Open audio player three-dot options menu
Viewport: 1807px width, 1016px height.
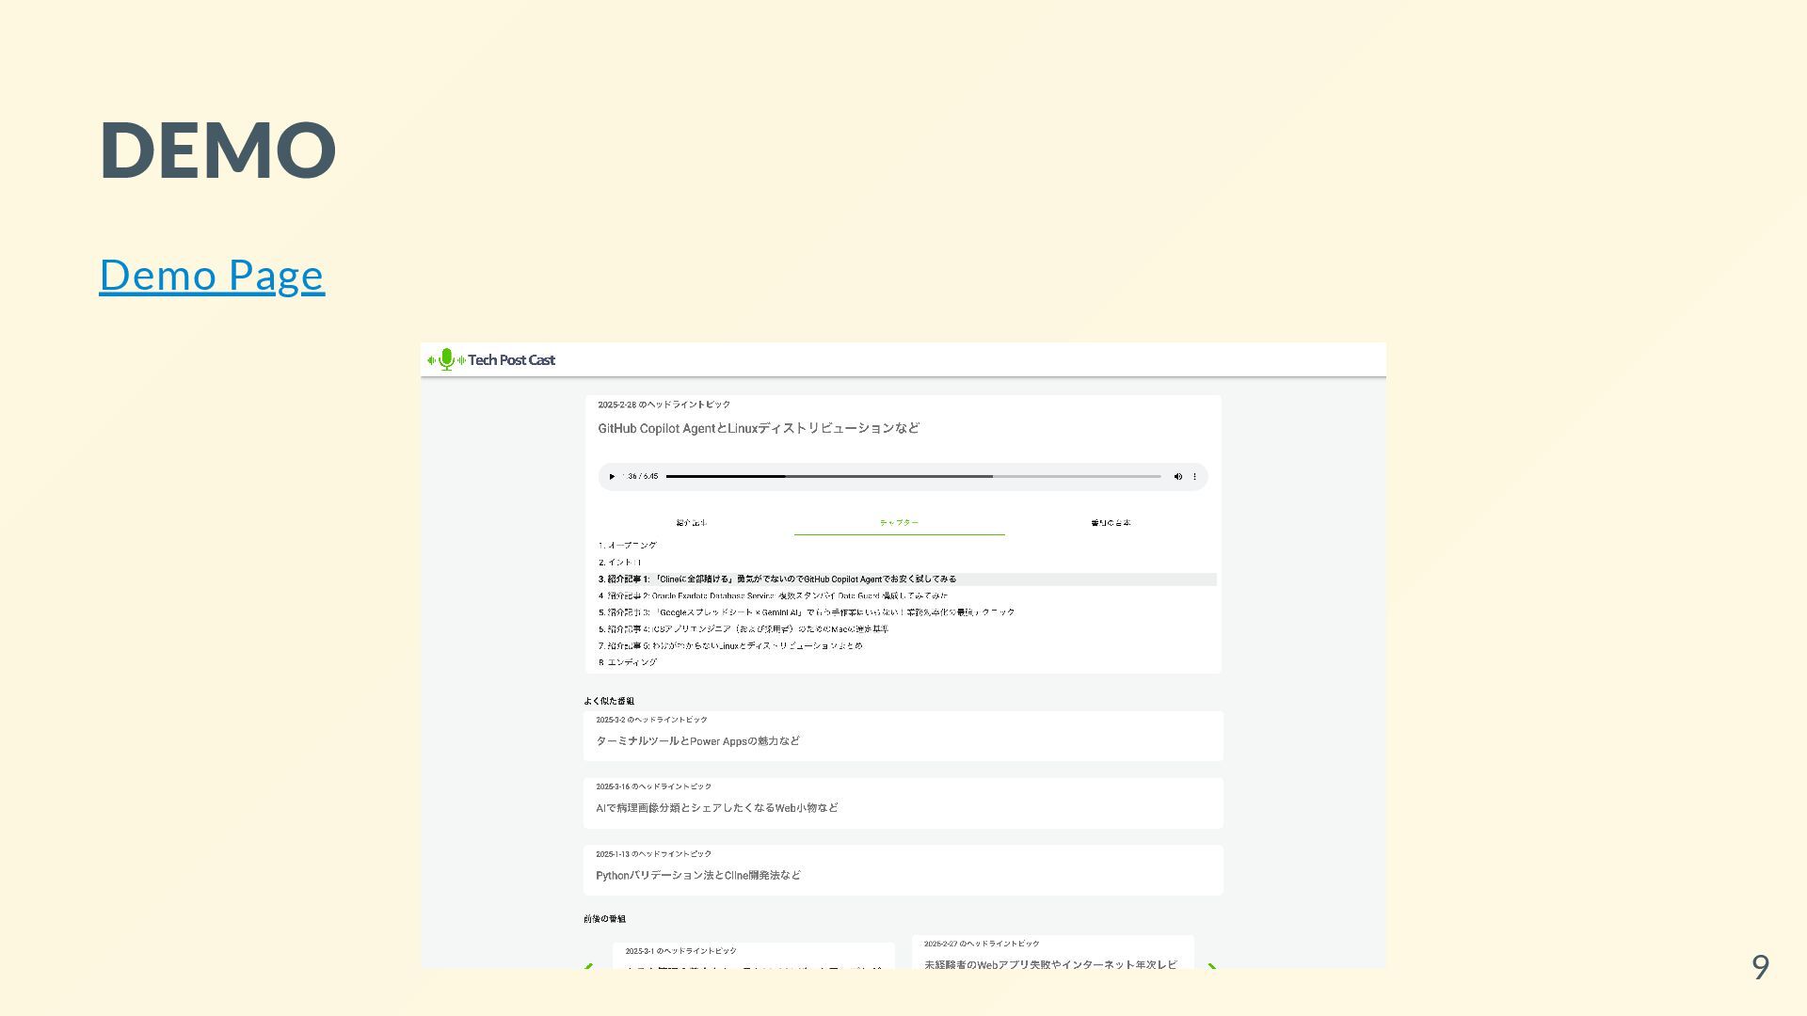1195,477
